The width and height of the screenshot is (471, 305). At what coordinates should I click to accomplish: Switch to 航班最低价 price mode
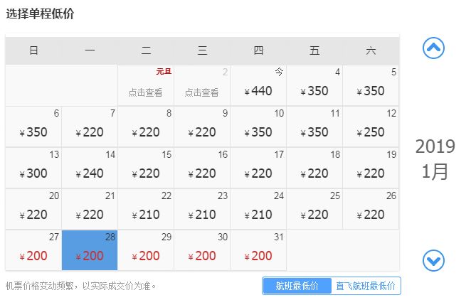point(296,286)
